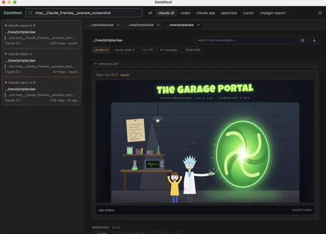Viewport: 326px width, 234px height.
Task: Select the 'codex' source filter
Action: point(185,13)
